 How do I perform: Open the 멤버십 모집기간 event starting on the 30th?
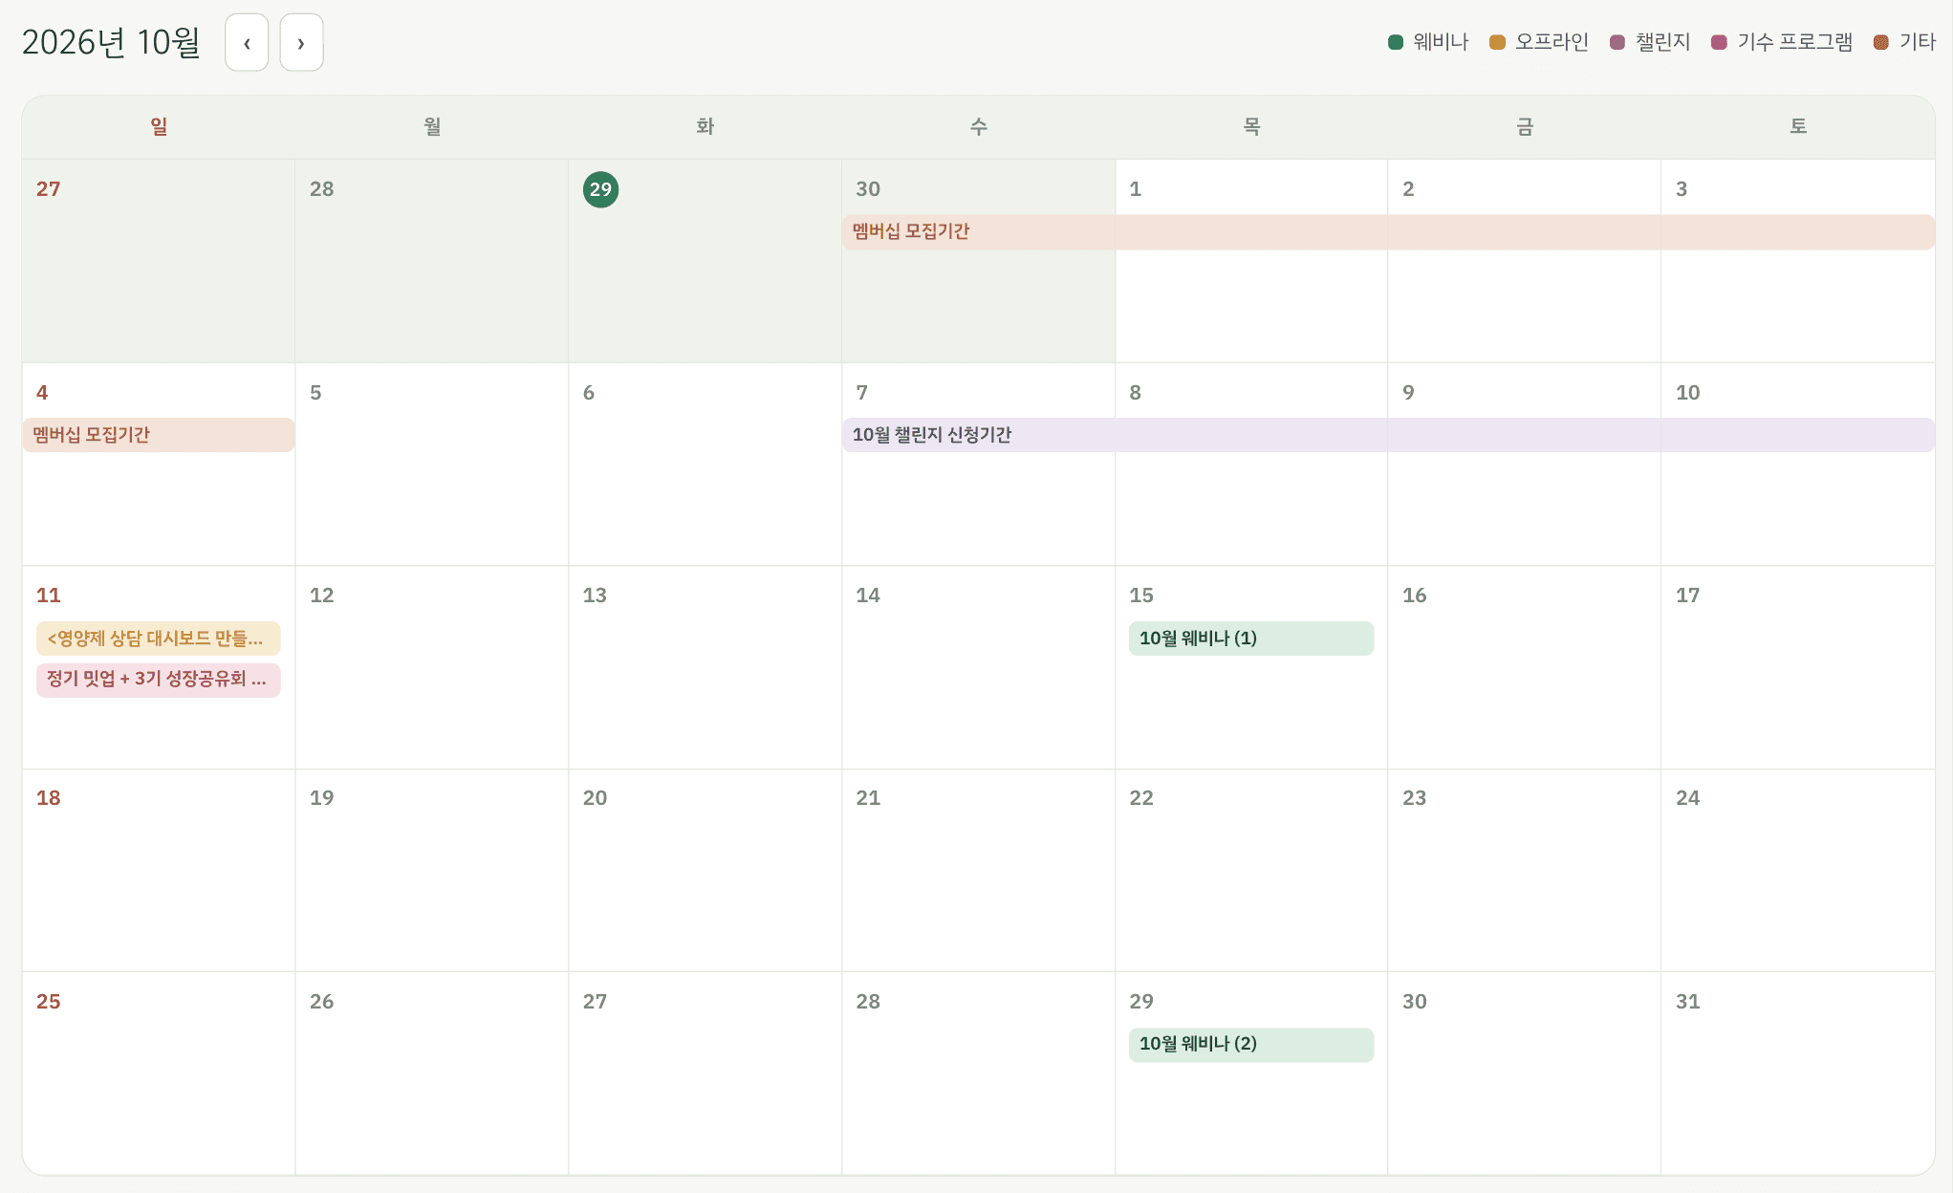[x=1388, y=232]
